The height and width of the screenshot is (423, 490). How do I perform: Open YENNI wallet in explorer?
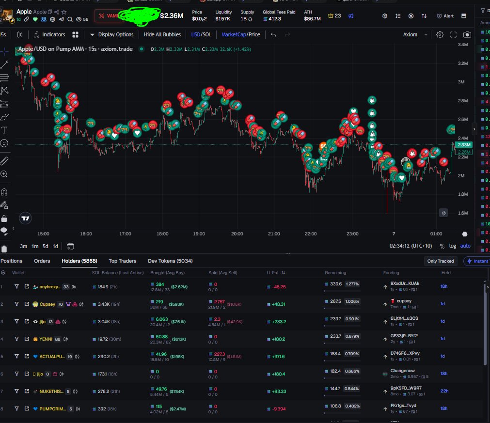(x=27, y=339)
